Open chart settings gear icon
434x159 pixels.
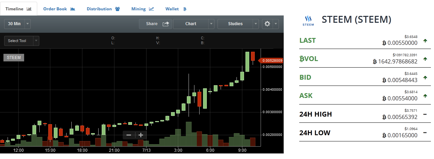(x=267, y=24)
